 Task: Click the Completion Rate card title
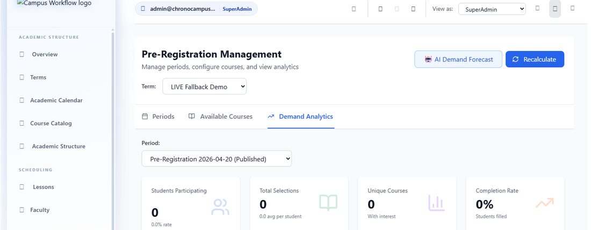(x=497, y=191)
